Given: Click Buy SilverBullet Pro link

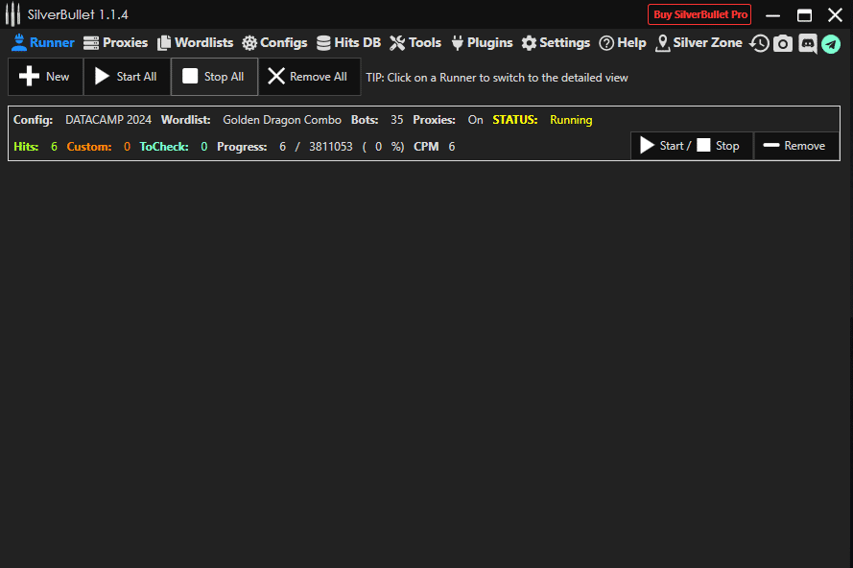Looking at the screenshot, I should 699,14.
